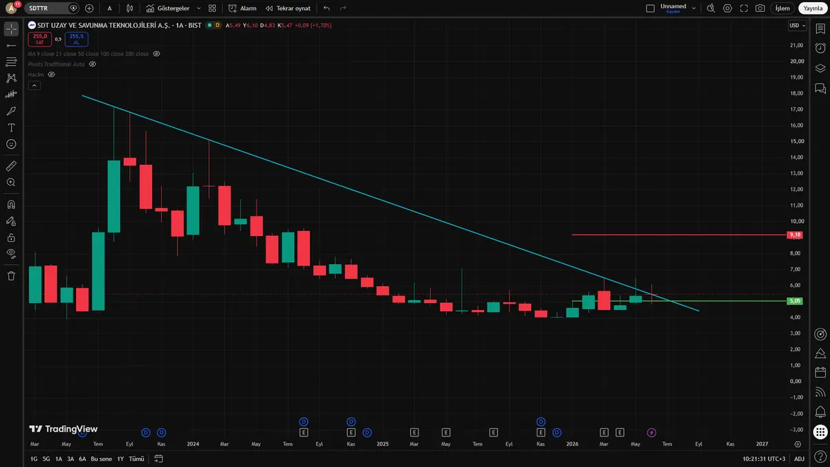The height and width of the screenshot is (467, 830).
Task: Enter fullscreen mode
Action: [744, 8]
